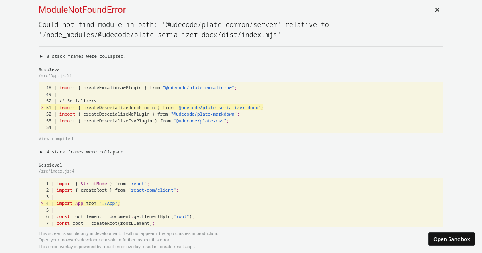
Task: Click the @udecode/plate-excalidraw import string
Action: point(198,88)
